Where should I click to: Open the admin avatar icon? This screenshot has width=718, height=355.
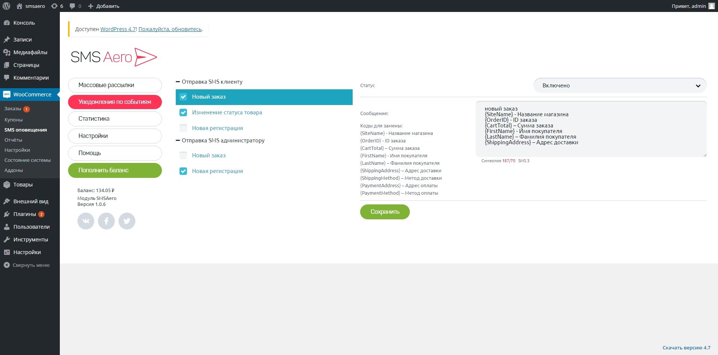coord(711,6)
